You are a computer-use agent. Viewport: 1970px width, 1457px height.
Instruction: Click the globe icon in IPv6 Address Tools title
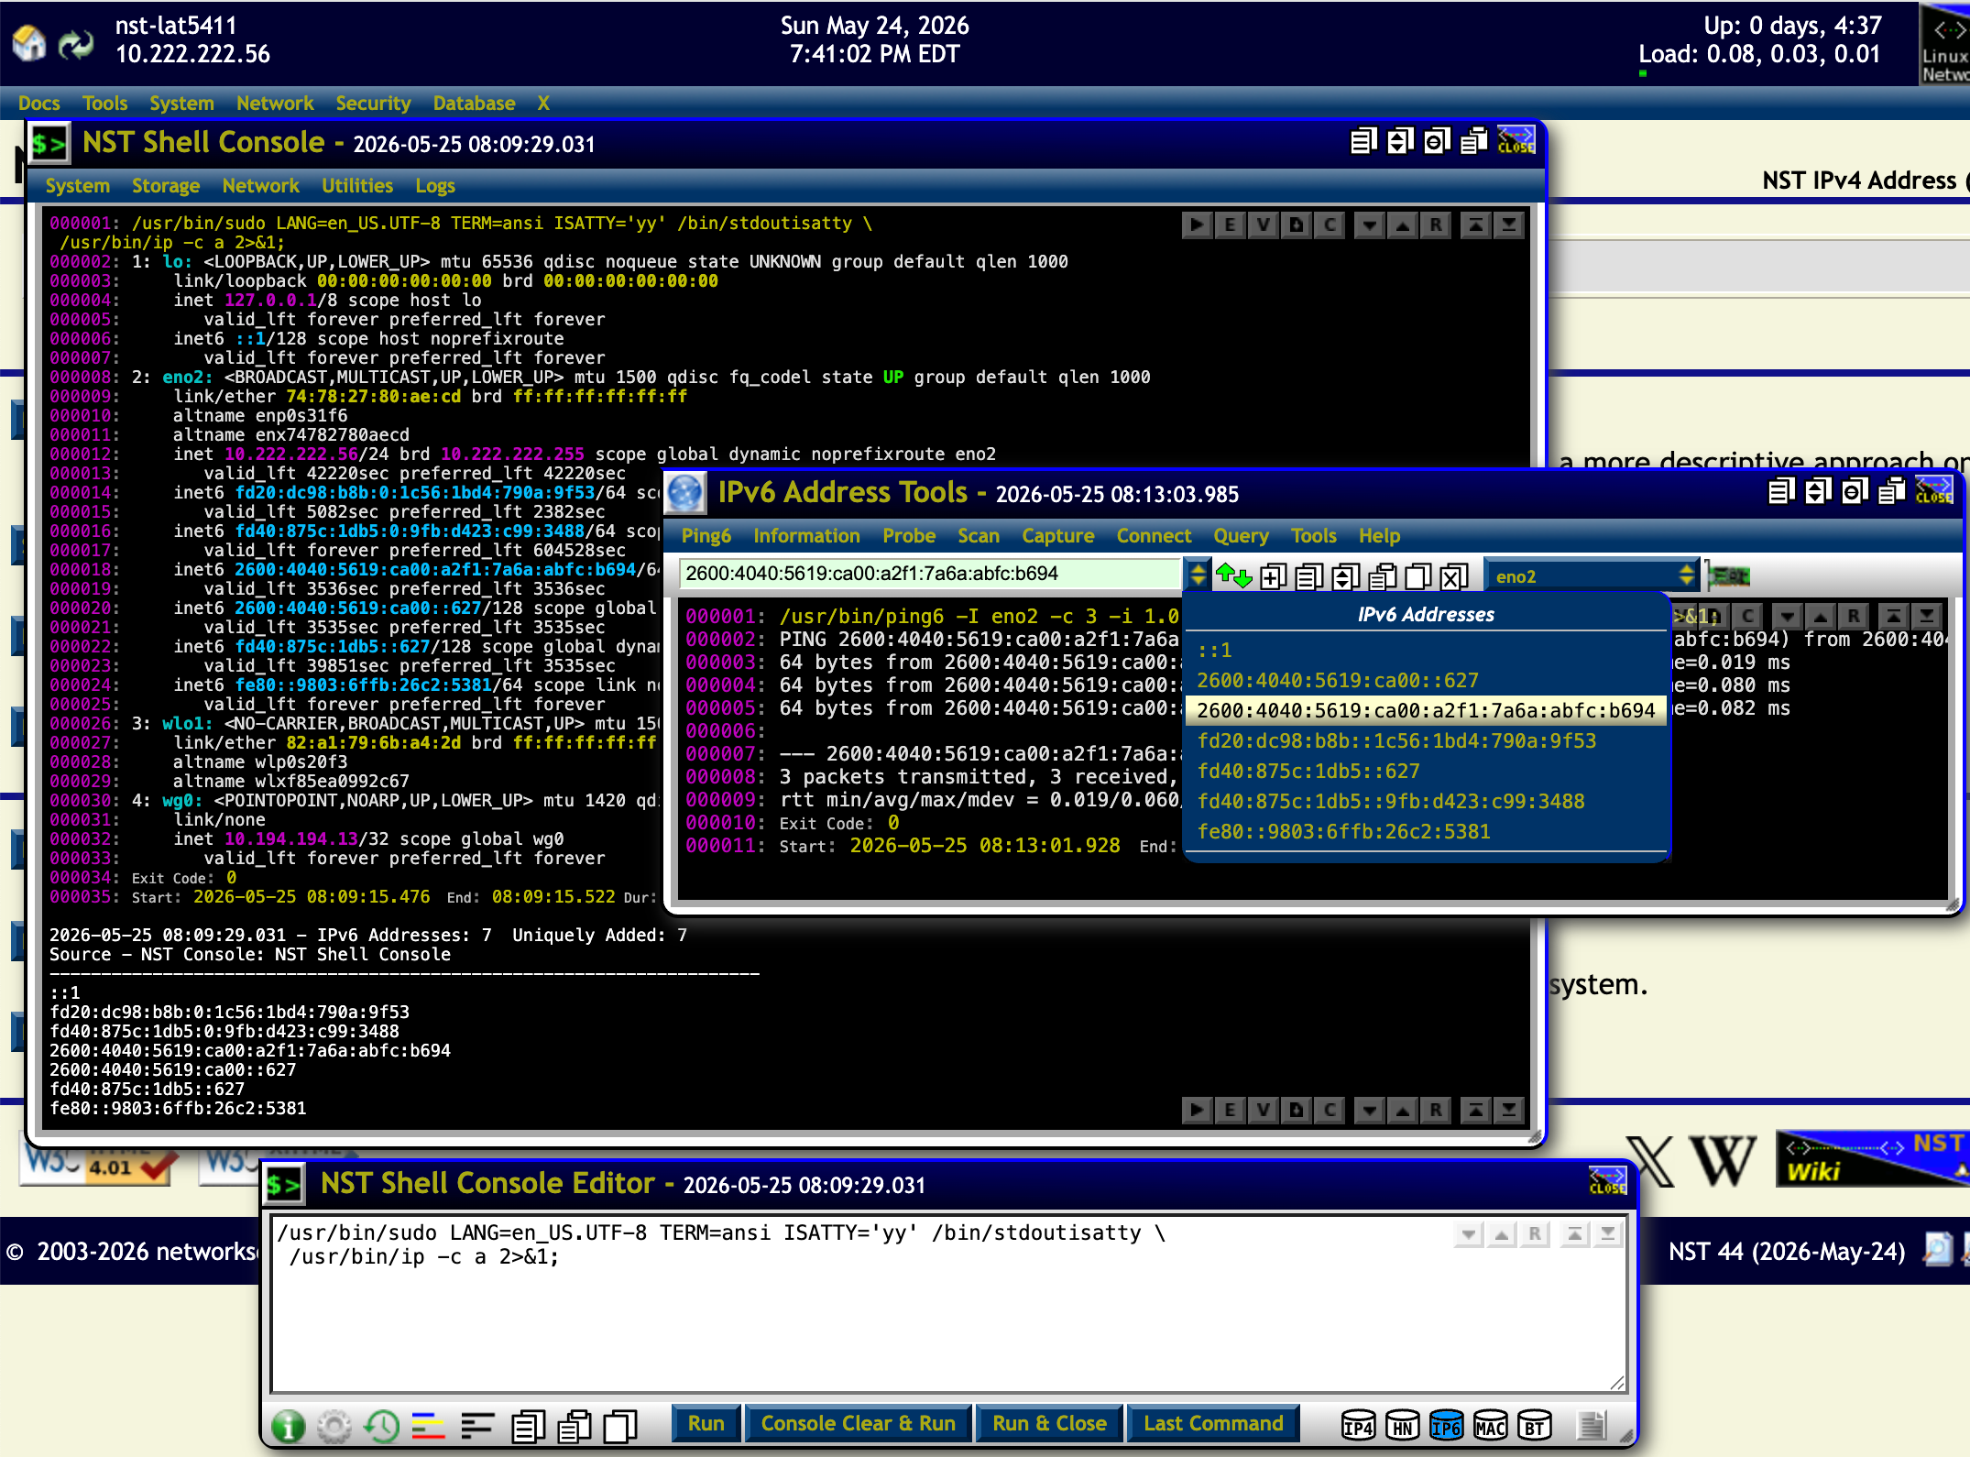click(x=684, y=493)
